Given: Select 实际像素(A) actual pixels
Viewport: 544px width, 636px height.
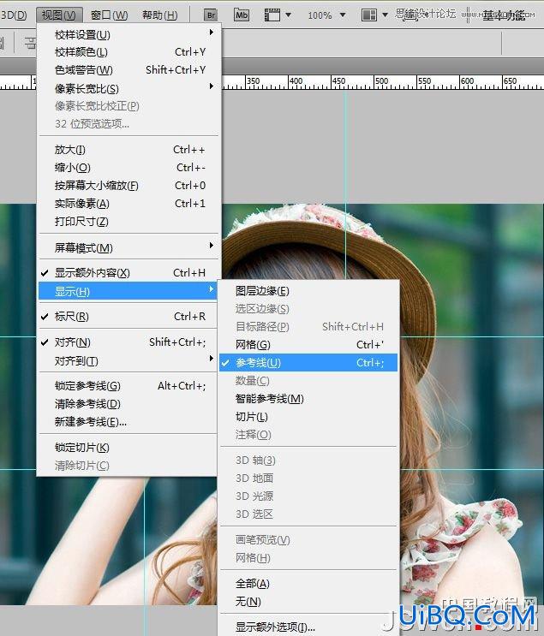Looking at the screenshot, I should [129, 203].
